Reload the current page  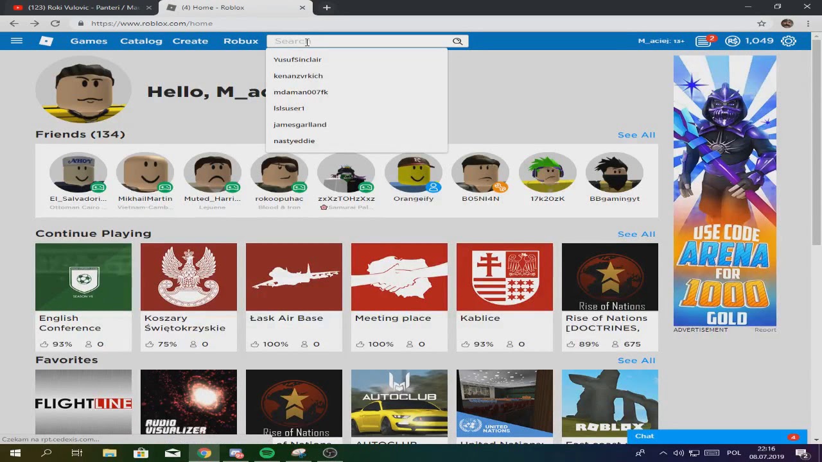pyautogui.click(x=55, y=23)
